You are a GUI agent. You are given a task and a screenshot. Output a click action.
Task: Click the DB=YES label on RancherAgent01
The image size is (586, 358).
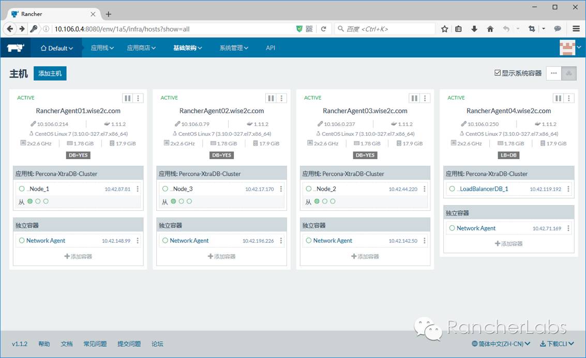coord(78,155)
